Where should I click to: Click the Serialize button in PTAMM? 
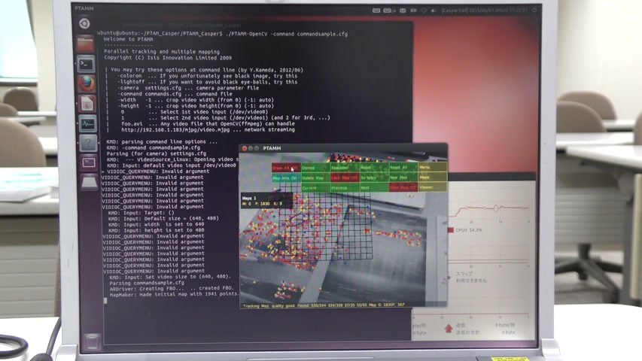374,177
